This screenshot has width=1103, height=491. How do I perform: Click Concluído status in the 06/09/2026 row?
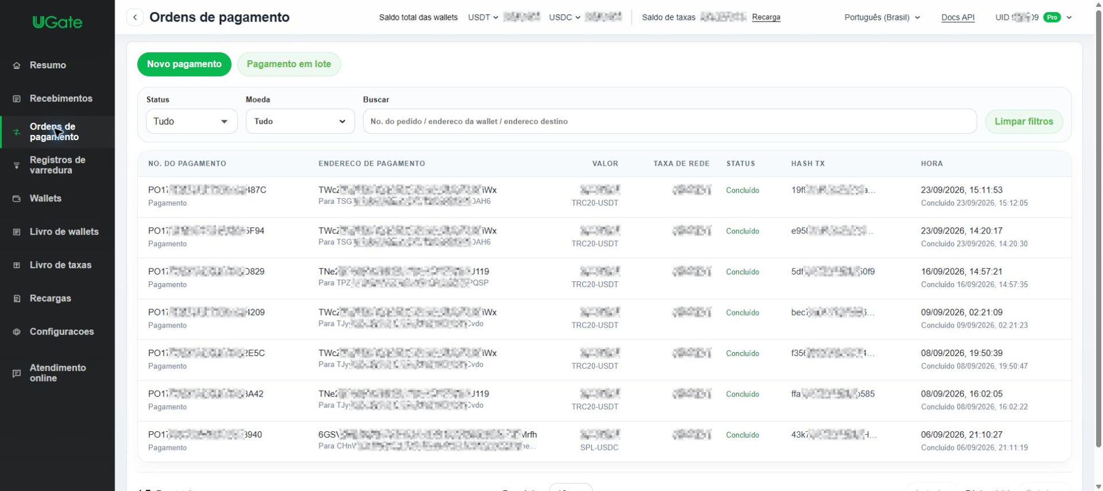[742, 435]
